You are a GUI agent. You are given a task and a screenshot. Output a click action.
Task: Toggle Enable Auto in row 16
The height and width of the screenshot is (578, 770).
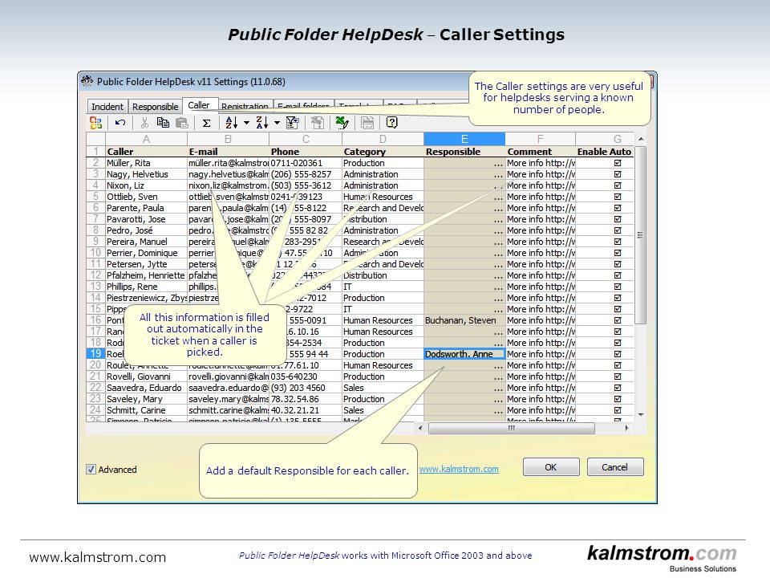[x=618, y=320]
